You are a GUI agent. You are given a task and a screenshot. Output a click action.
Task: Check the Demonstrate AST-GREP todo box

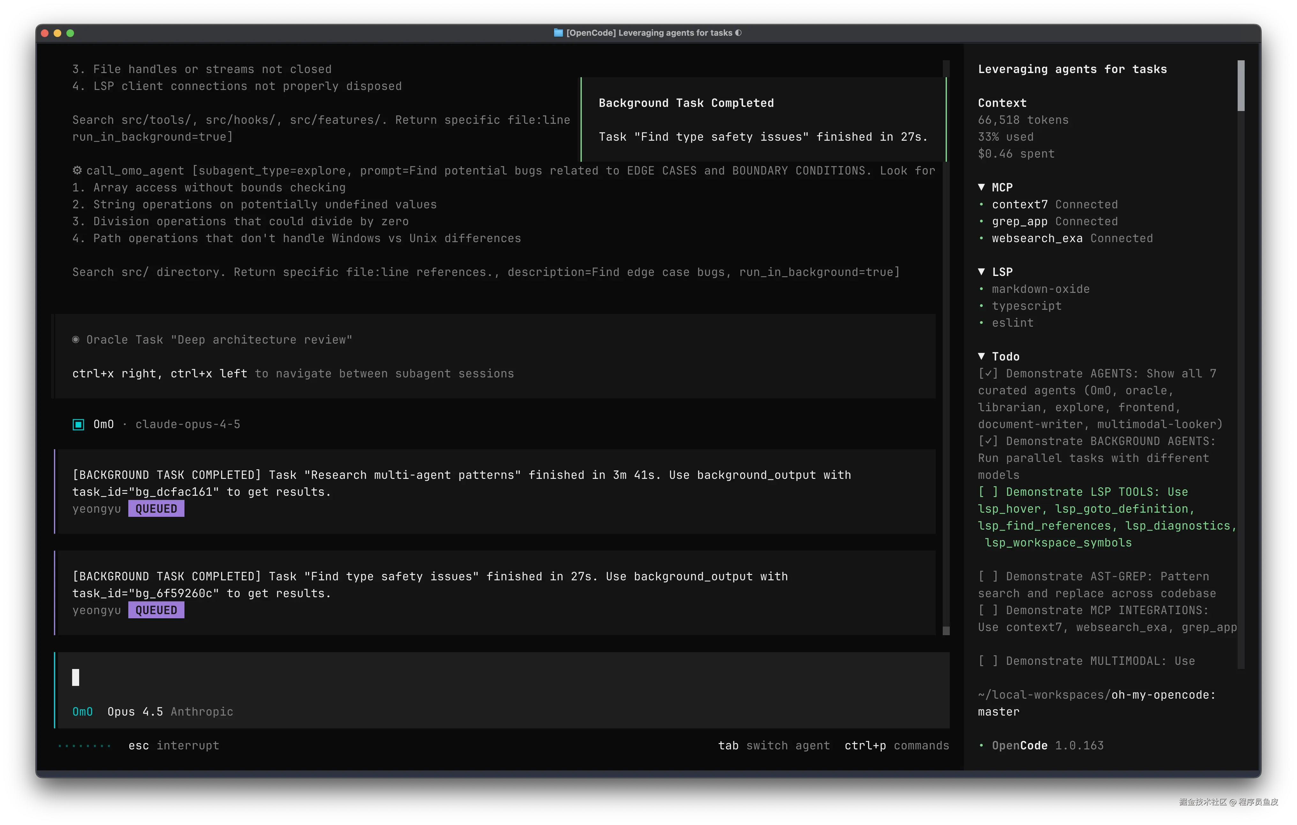tap(988, 576)
